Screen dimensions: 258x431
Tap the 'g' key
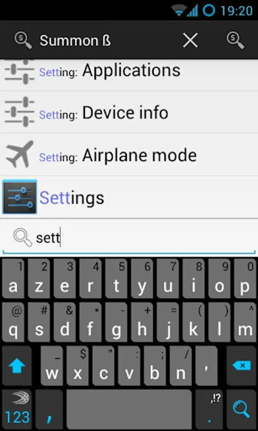[116, 322]
